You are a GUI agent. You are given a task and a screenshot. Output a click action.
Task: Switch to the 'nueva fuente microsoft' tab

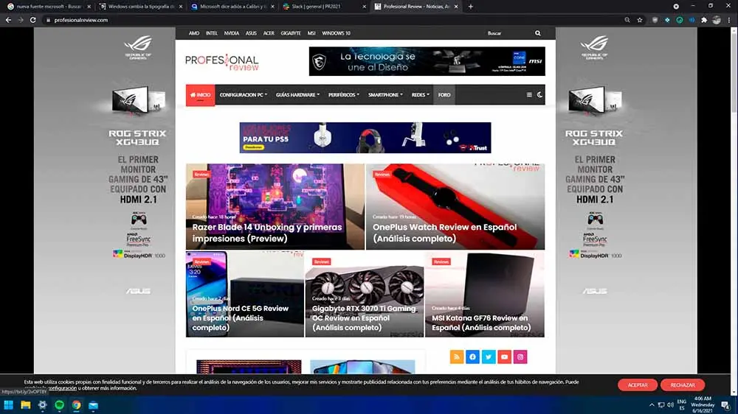pos(49,7)
